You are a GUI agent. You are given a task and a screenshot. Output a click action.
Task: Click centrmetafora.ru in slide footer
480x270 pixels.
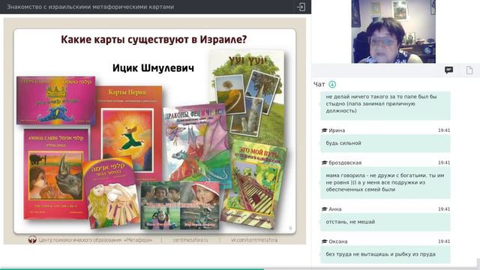tap(190, 240)
